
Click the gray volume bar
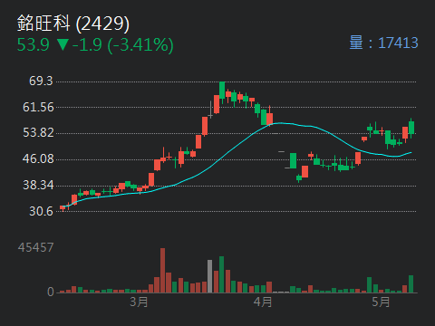click(209, 276)
